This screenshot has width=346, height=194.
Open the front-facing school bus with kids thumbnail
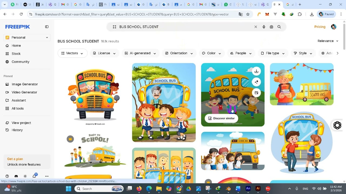click(95, 95)
